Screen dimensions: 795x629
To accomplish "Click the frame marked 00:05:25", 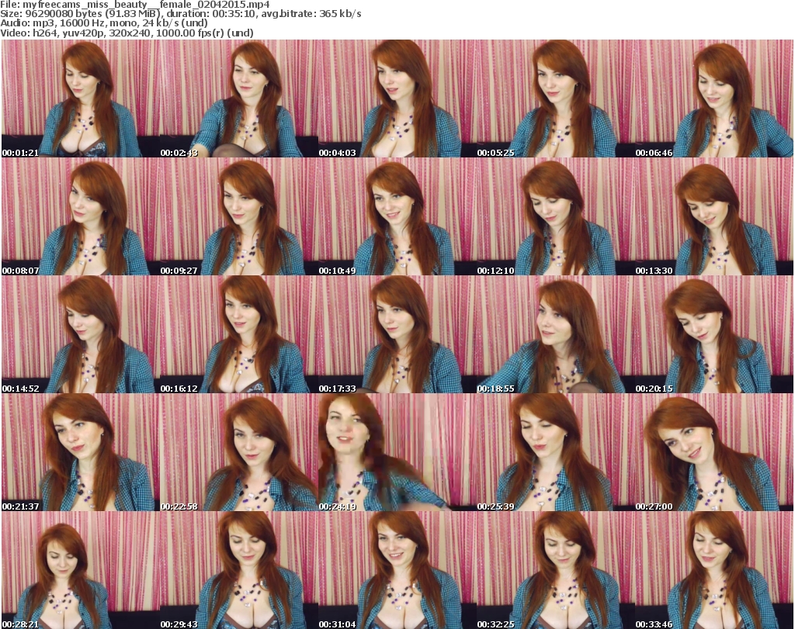I will [556, 98].
